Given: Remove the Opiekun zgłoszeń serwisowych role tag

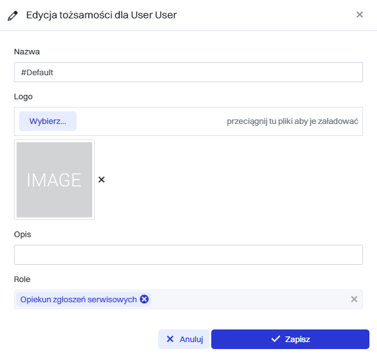Looking at the screenshot, I should (x=144, y=299).
